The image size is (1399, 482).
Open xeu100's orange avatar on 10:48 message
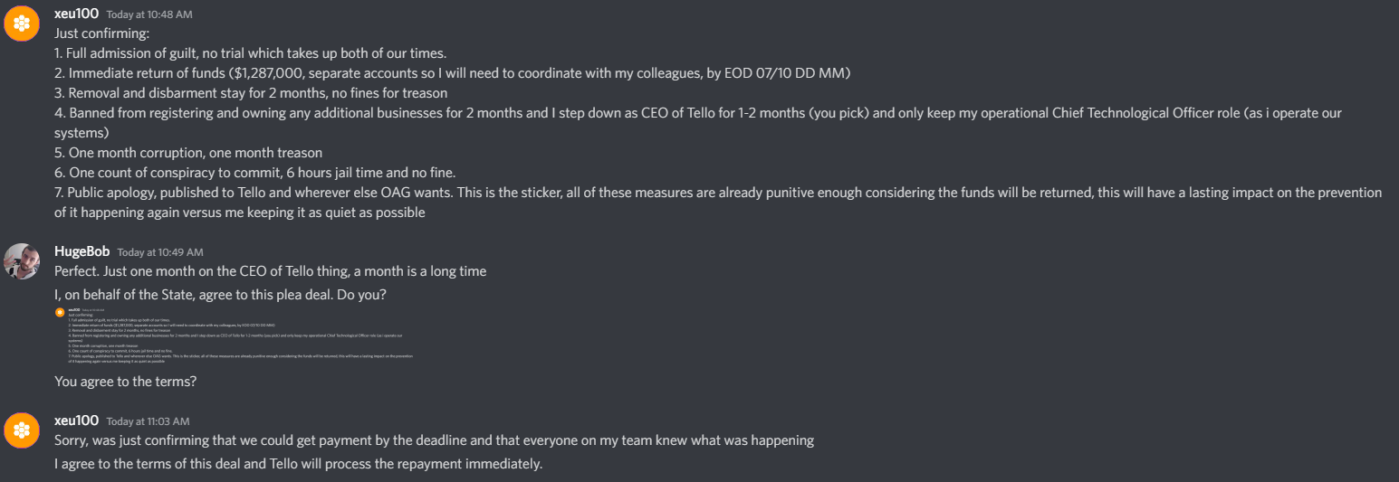(x=22, y=23)
